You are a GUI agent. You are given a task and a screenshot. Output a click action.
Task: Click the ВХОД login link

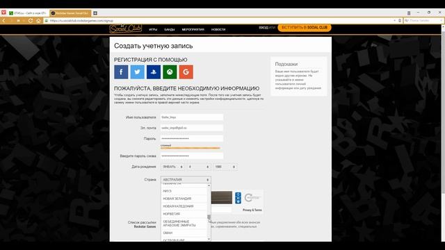[264, 28]
